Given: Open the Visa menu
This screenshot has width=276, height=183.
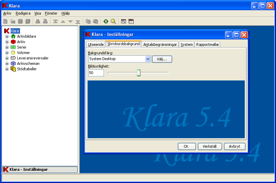Looking at the screenshot, I should (37, 13).
